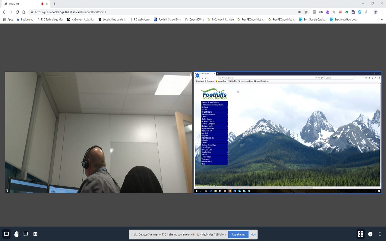Switch to tile view layout
Screen dimensions: 386x241
coord(361,234)
